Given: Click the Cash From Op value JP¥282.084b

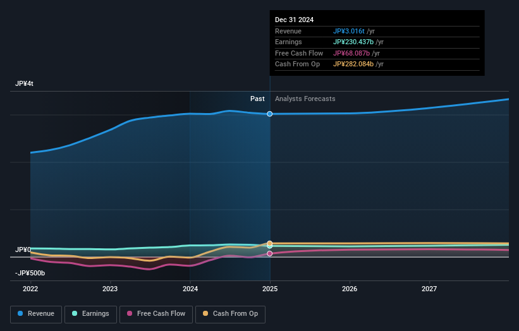Looking at the screenshot, I should tap(353, 64).
